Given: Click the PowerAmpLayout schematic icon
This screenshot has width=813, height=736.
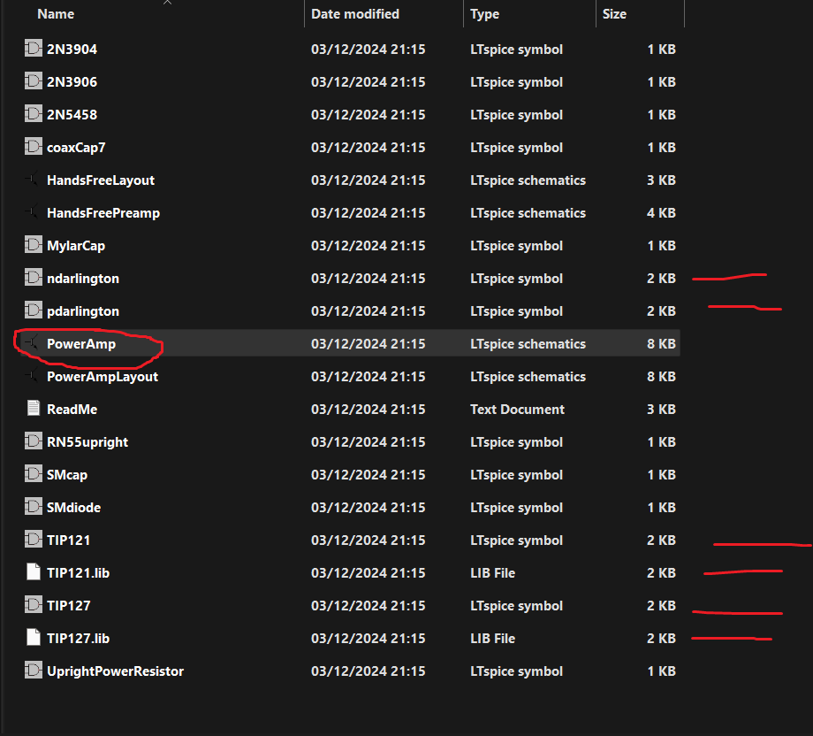Looking at the screenshot, I should (32, 376).
